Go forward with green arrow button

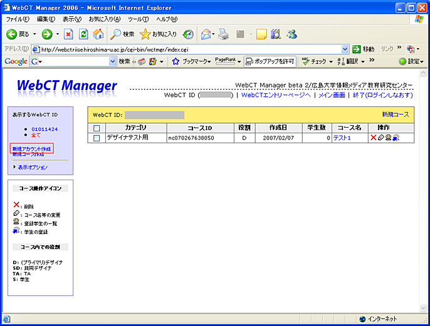(47, 34)
